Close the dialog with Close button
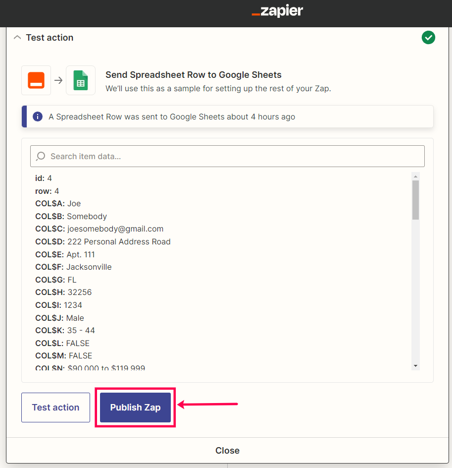The width and height of the screenshot is (452, 468). (x=227, y=450)
